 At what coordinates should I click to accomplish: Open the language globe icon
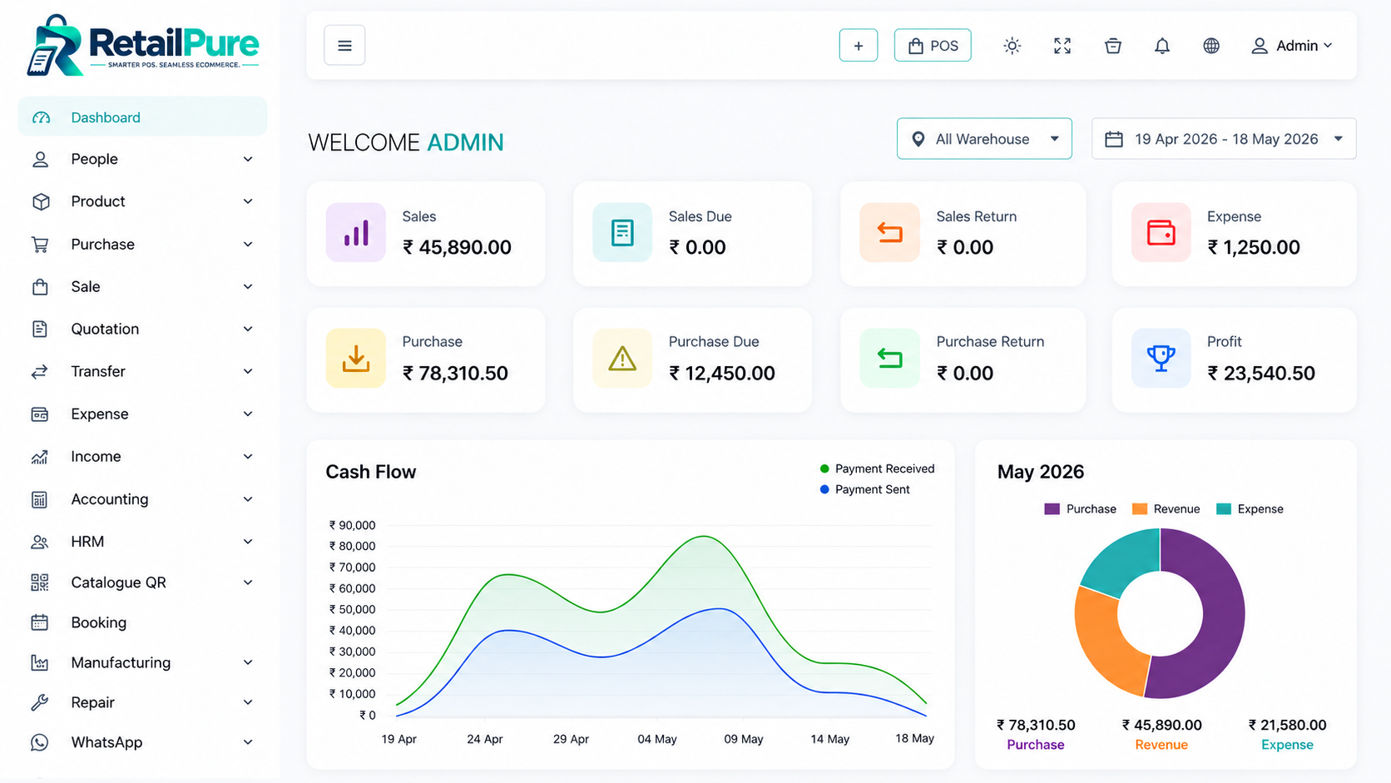tap(1211, 46)
